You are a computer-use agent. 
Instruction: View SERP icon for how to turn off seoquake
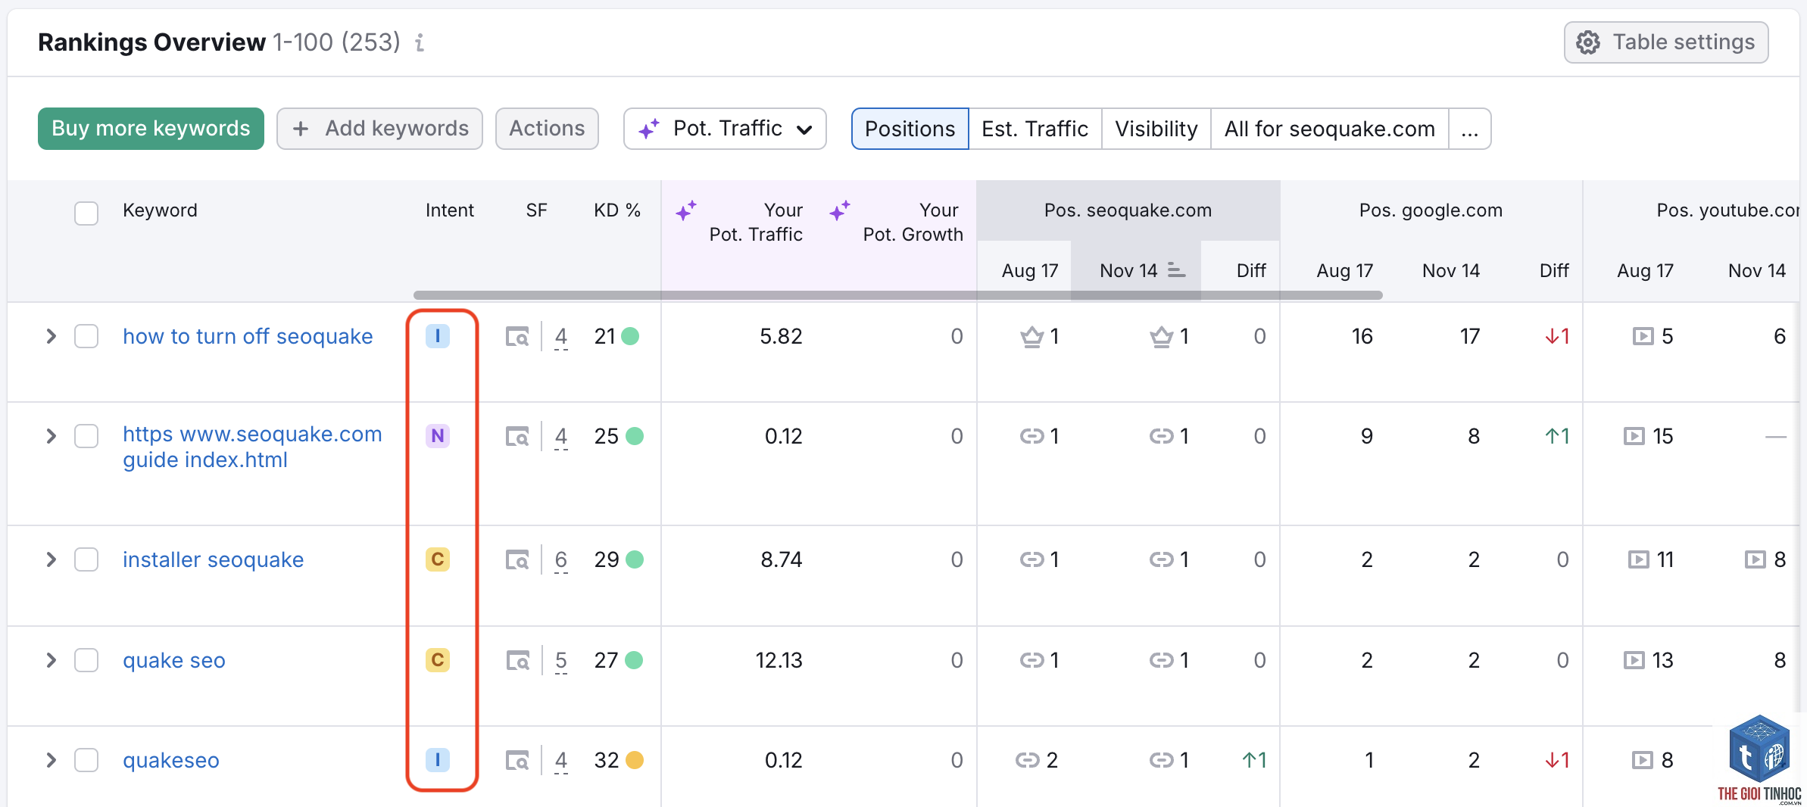[x=517, y=336]
